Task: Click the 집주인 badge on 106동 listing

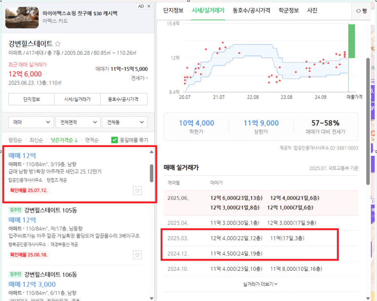Action: point(16,274)
